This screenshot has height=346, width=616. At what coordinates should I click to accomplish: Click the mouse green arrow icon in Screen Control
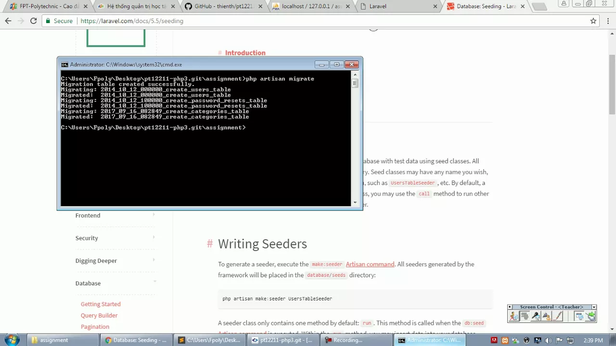click(590, 316)
